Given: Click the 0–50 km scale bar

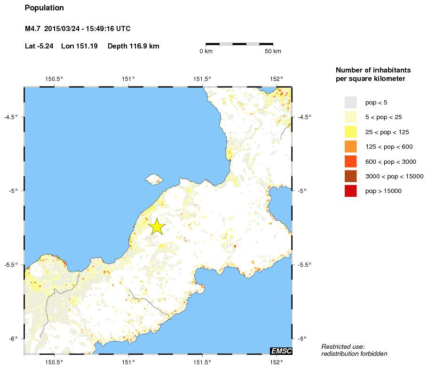Looking at the screenshot, I should coord(239,44).
